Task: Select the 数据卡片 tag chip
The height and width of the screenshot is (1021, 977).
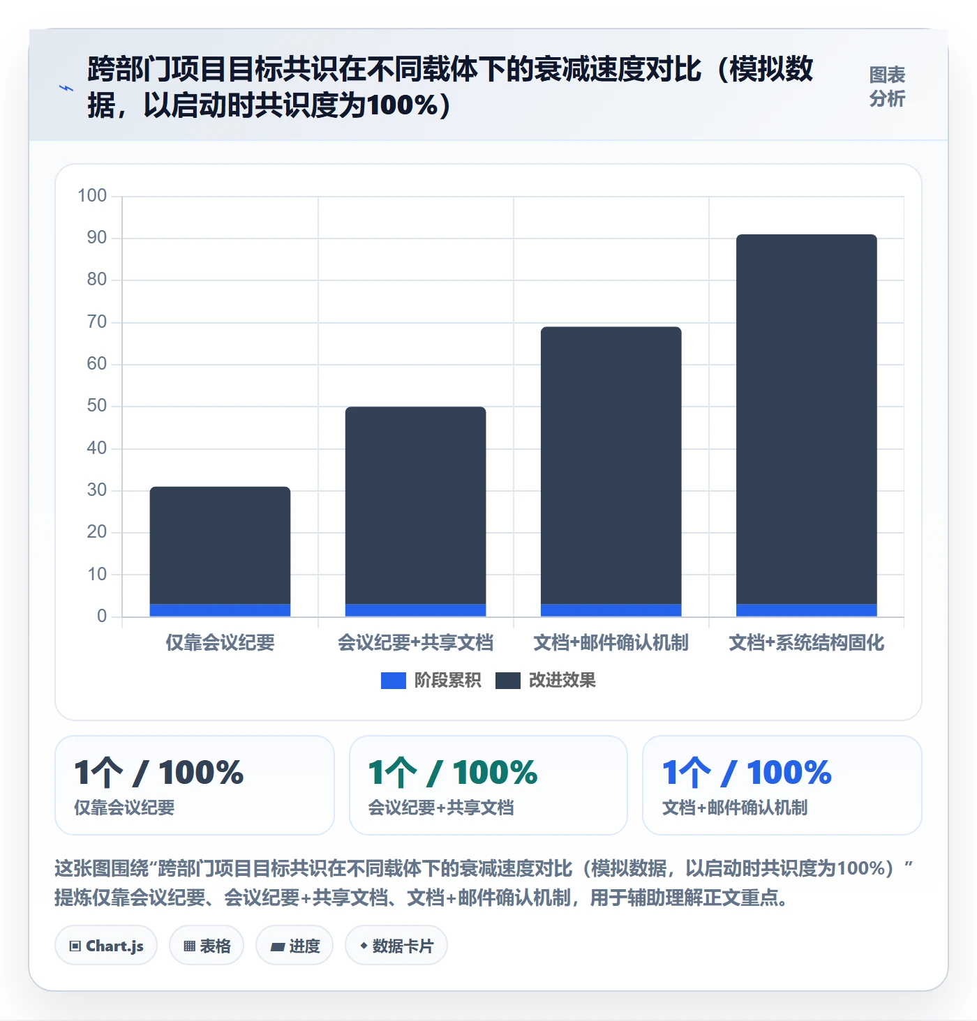Action: [396, 946]
